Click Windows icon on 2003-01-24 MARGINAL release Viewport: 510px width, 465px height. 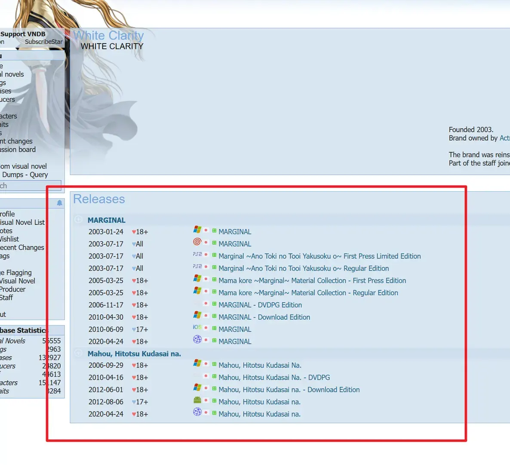pos(197,229)
